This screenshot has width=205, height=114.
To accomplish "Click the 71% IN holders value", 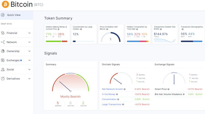I will click(48, 34).
